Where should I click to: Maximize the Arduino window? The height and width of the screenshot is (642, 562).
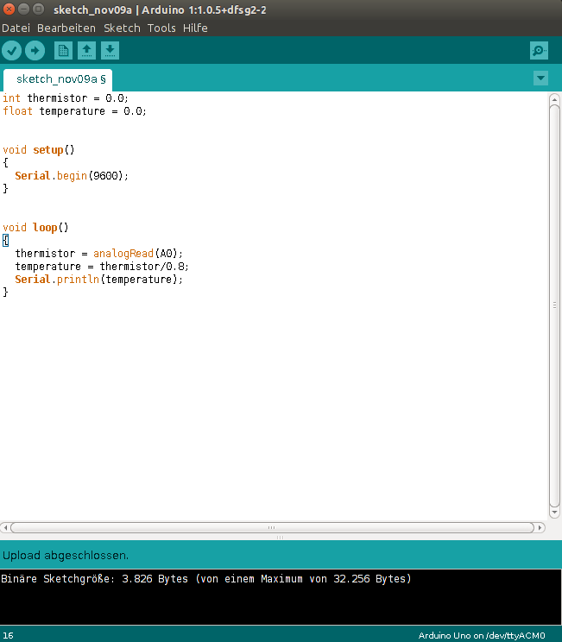pos(39,9)
